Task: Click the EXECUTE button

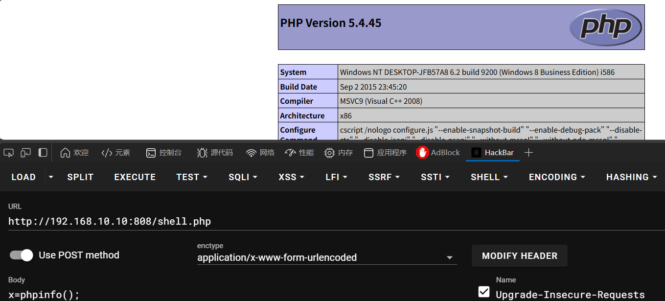Action: coord(135,177)
